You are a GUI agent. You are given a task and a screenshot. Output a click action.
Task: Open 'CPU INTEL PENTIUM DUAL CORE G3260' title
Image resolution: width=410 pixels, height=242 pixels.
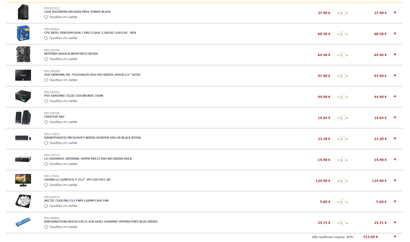click(90, 33)
